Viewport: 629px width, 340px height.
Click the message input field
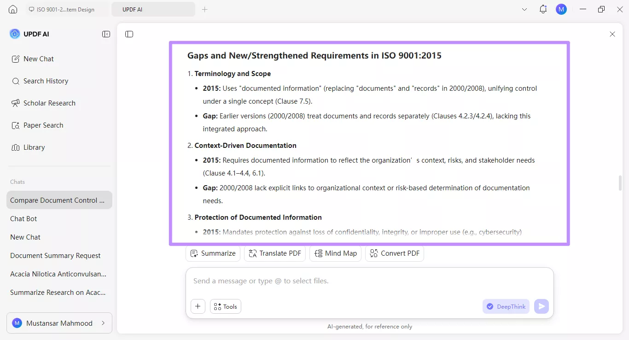[368, 281]
